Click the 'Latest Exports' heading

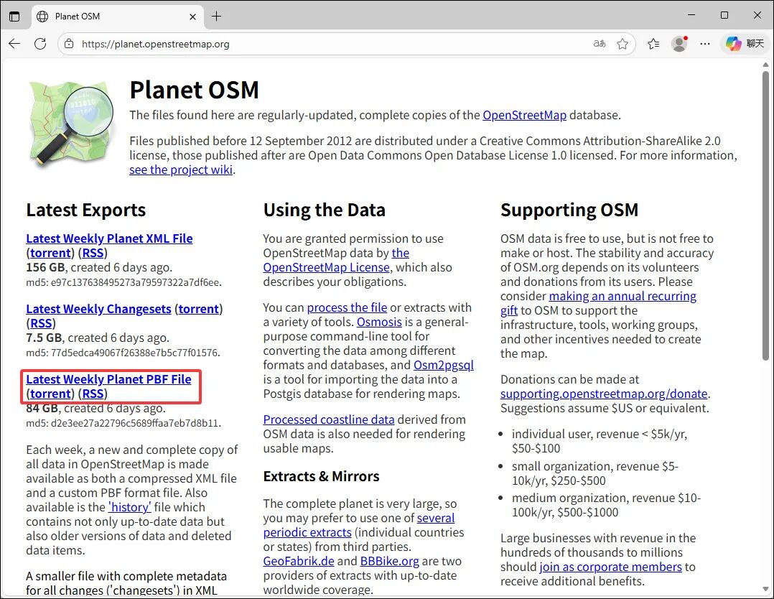click(x=86, y=210)
